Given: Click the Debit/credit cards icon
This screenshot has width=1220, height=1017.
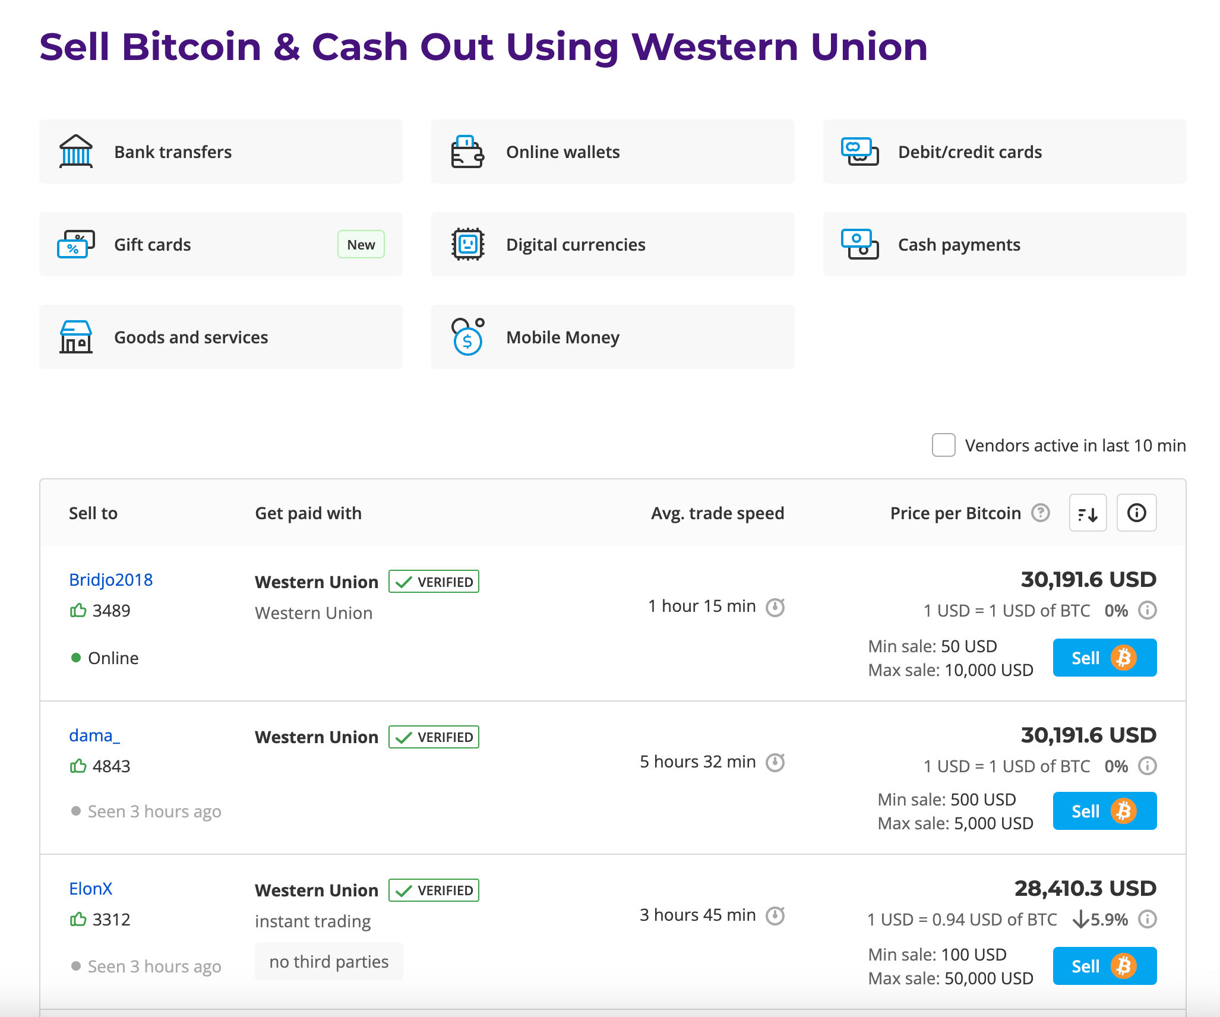Looking at the screenshot, I should coord(859,151).
